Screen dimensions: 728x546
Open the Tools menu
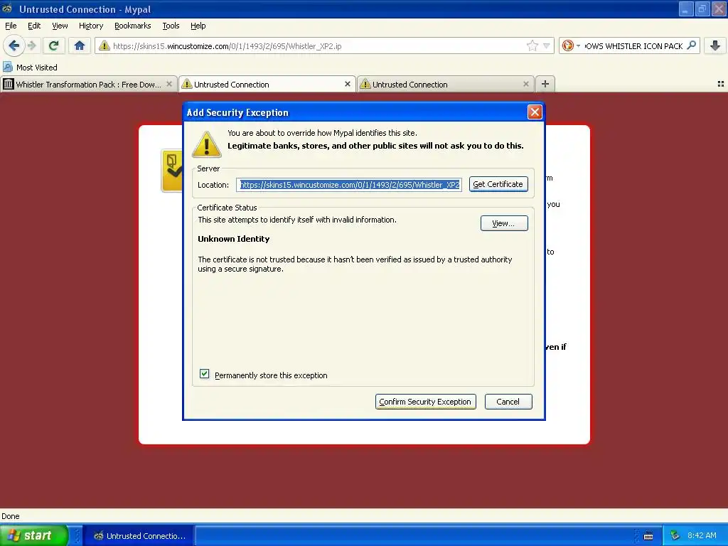171,26
